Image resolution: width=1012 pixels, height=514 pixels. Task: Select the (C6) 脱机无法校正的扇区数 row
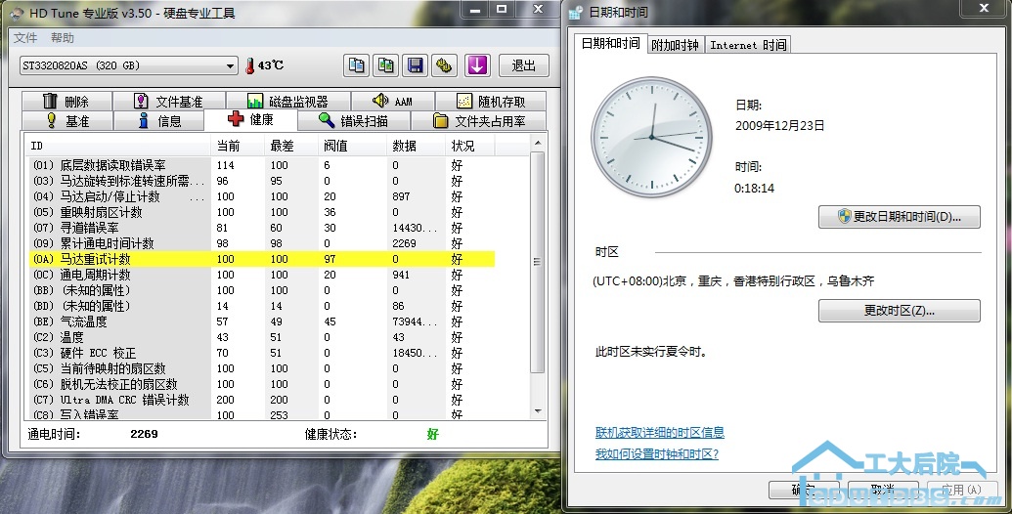click(262, 384)
